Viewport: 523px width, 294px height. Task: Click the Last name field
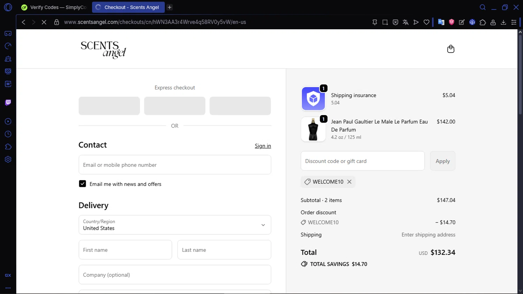point(224,250)
